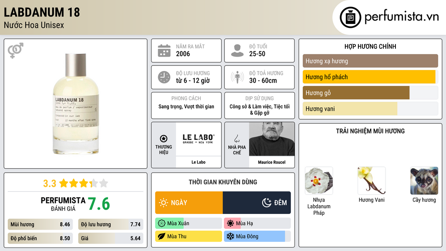Viewport: 446px width, 251px height.
Task: Click the Hợp hương chính heading
Action: (370, 46)
